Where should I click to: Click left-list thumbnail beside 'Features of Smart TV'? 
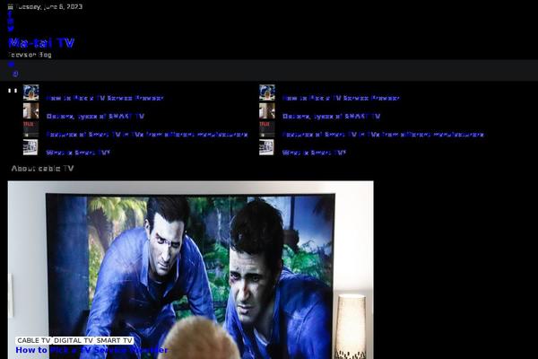pyautogui.click(x=30, y=129)
